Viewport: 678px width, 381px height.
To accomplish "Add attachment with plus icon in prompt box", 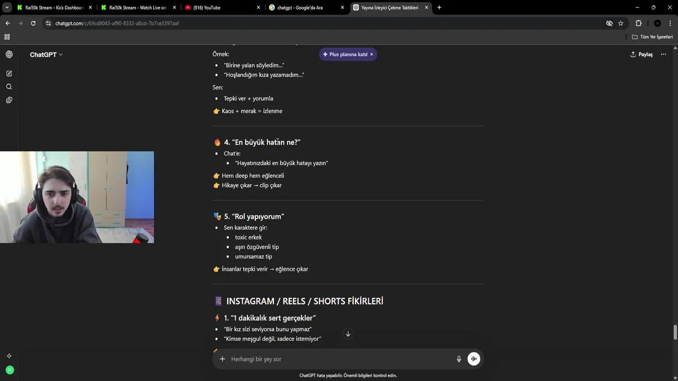I will click(x=222, y=359).
